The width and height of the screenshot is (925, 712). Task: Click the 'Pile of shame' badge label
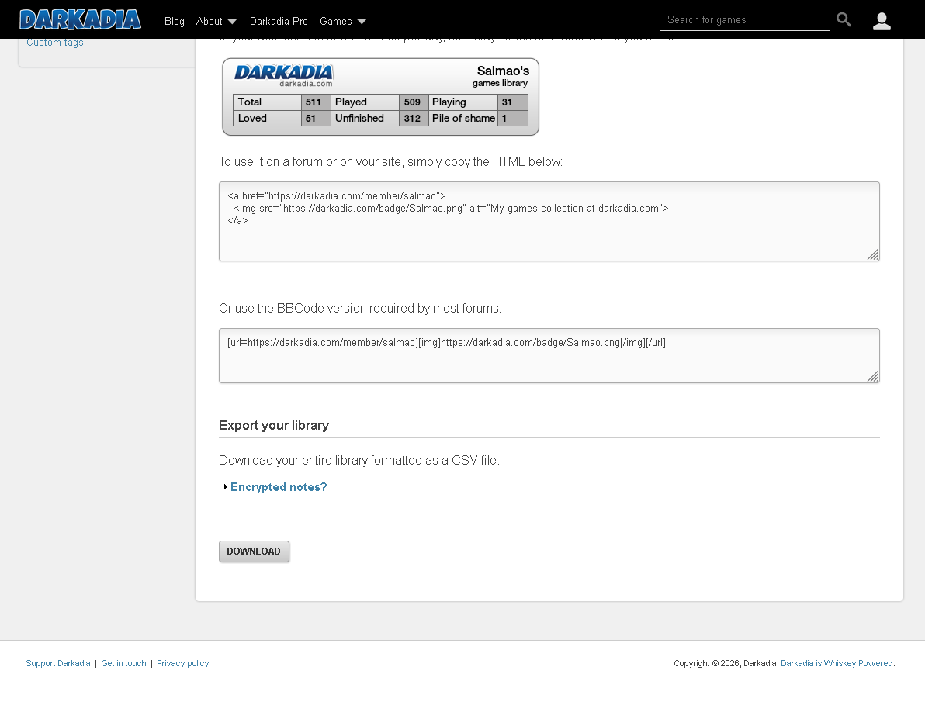point(463,118)
